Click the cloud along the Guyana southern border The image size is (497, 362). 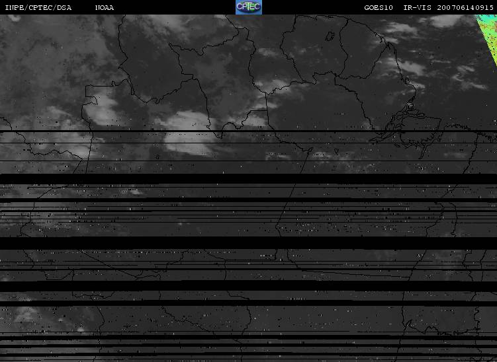(x=273, y=85)
